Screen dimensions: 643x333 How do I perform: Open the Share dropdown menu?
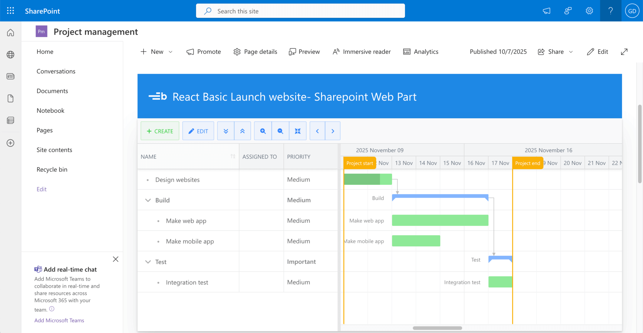point(555,52)
